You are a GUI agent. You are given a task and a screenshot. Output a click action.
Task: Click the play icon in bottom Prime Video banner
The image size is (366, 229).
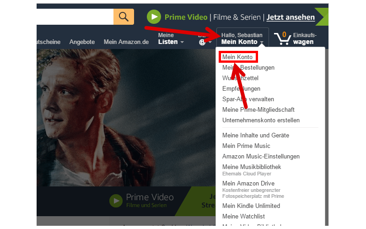pos(116,201)
